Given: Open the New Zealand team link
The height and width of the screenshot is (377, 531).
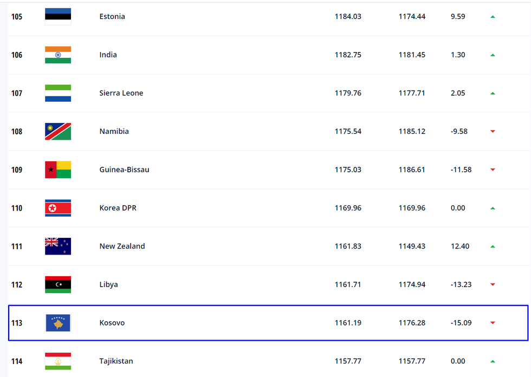Looking at the screenshot, I should 122,246.
